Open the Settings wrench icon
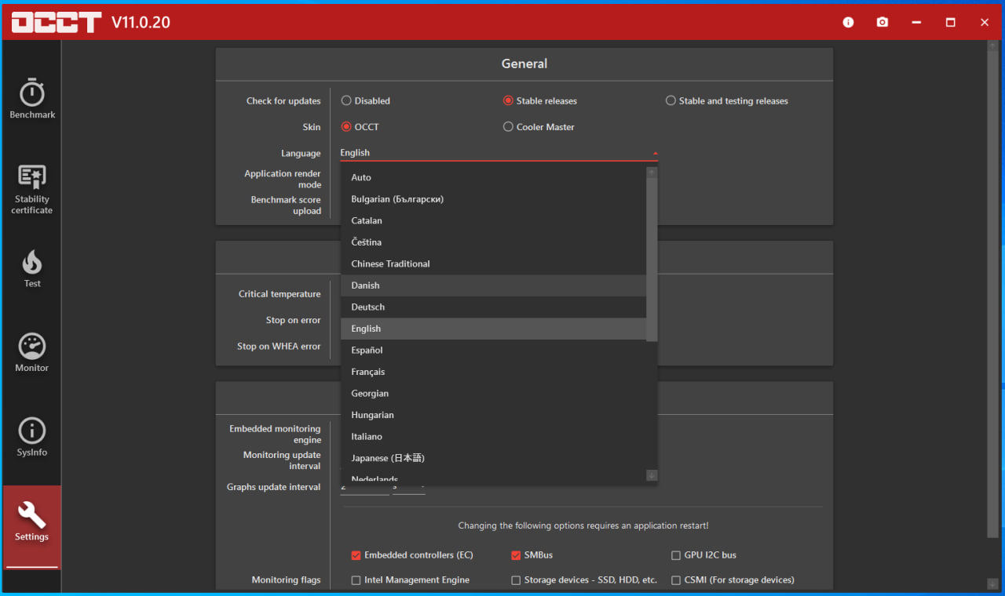 pyautogui.click(x=32, y=515)
